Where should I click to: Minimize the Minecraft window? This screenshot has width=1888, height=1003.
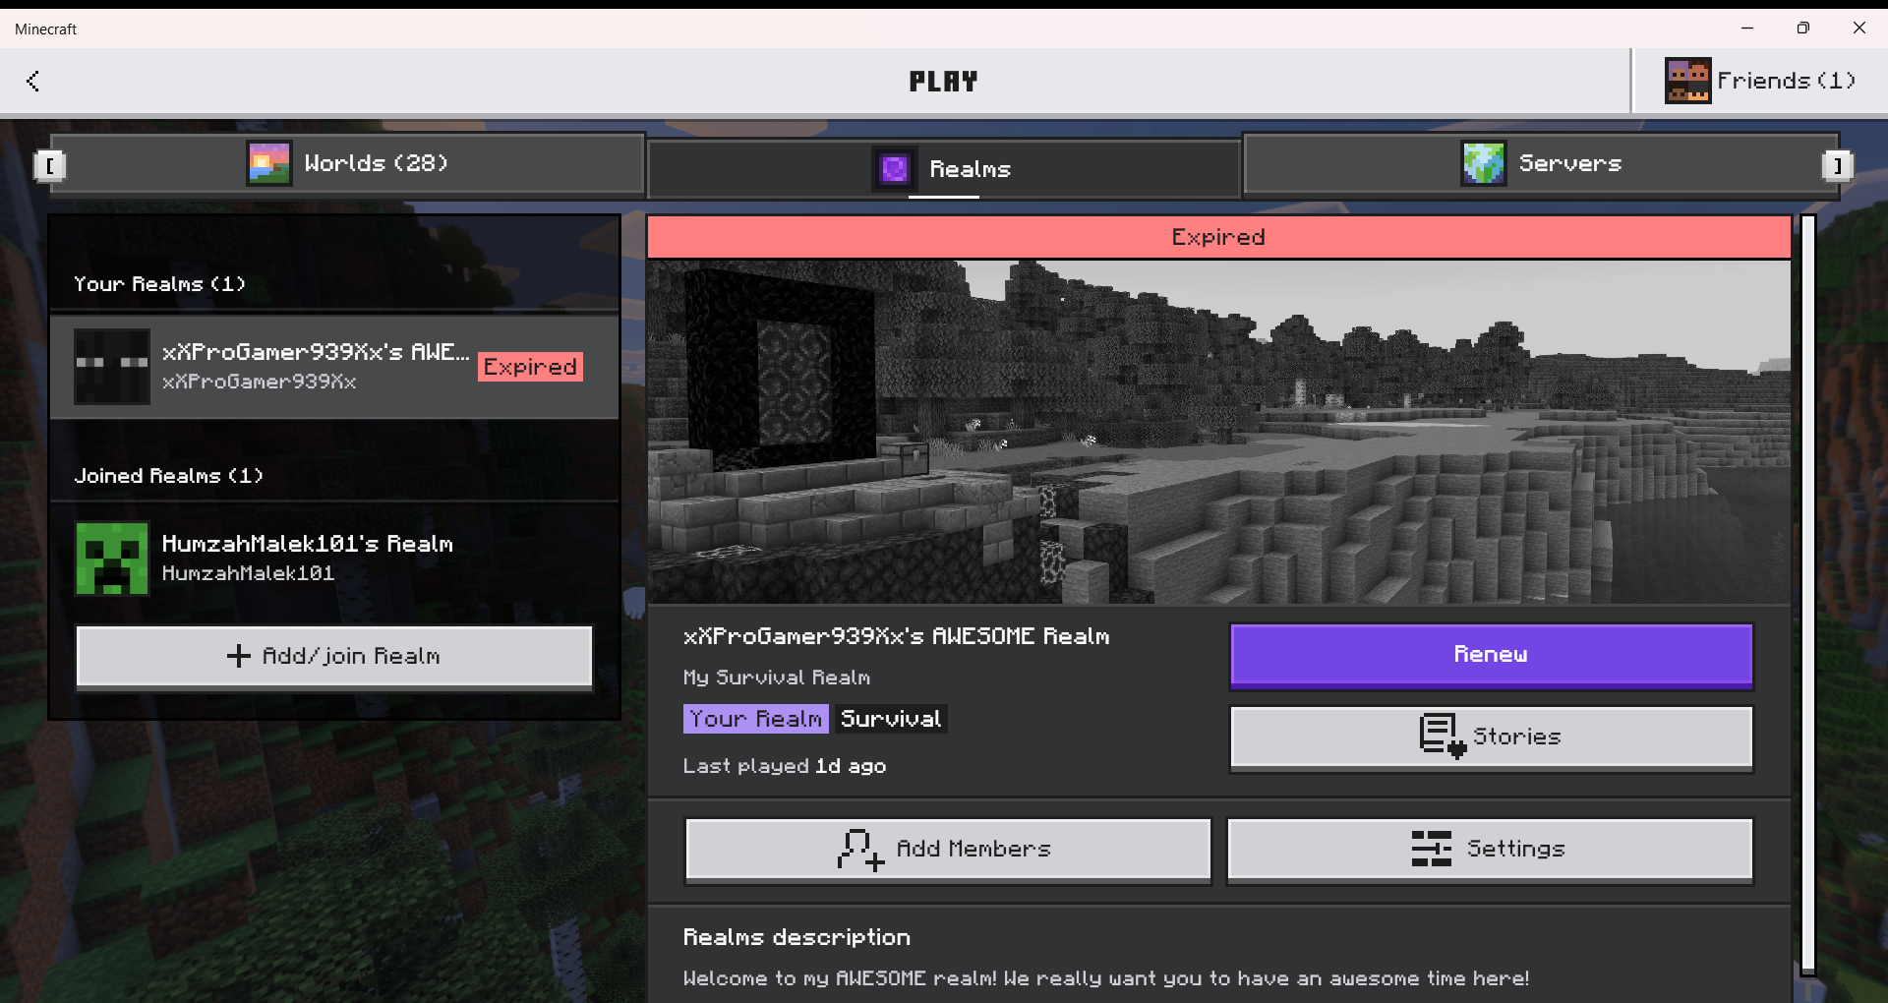click(x=1747, y=28)
